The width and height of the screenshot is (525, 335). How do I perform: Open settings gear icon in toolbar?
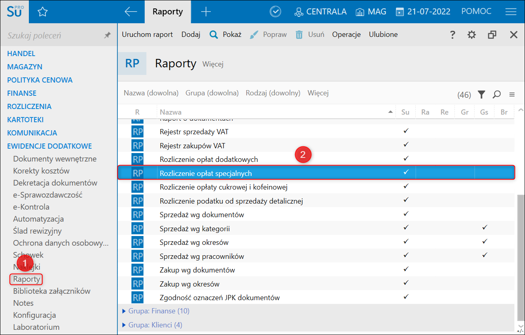click(472, 35)
